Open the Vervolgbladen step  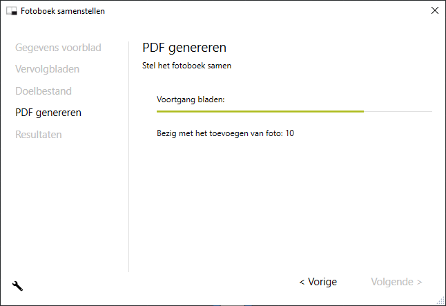pyautogui.click(x=47, y=69)
